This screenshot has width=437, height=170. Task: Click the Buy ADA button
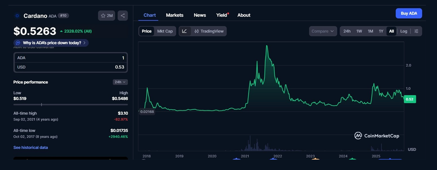pos(409,13)
